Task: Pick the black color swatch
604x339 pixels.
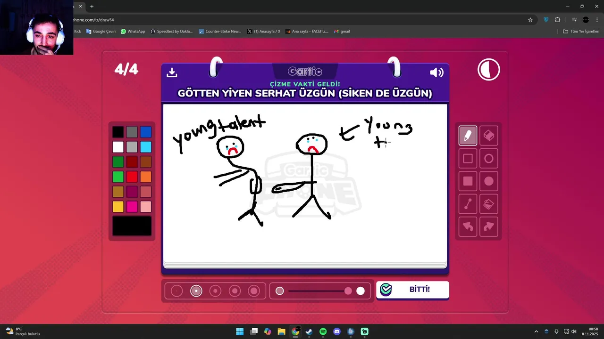Action: click(x=118, y=132)
